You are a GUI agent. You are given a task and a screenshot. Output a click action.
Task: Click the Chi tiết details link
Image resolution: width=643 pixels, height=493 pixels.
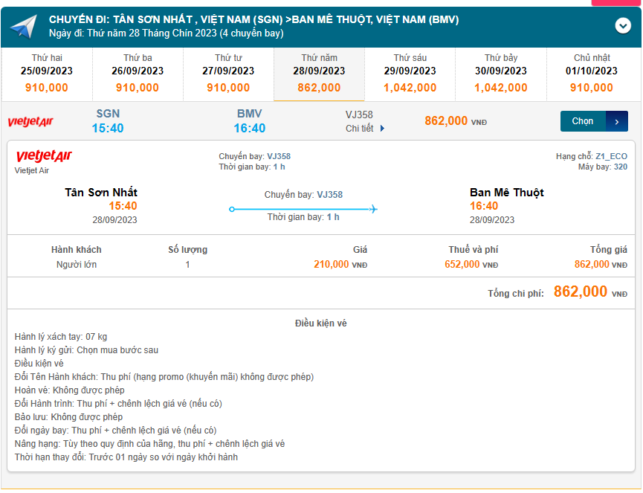[x=360, y=129]
